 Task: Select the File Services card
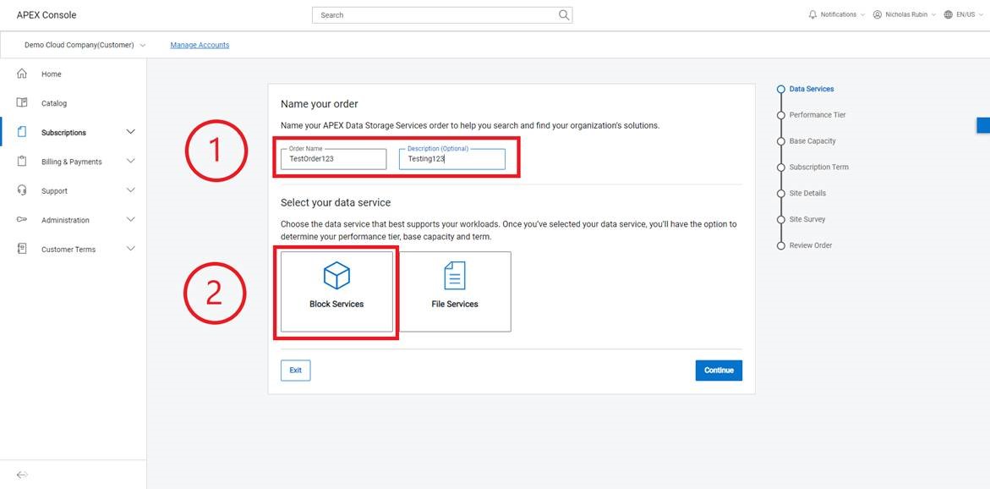455,291
